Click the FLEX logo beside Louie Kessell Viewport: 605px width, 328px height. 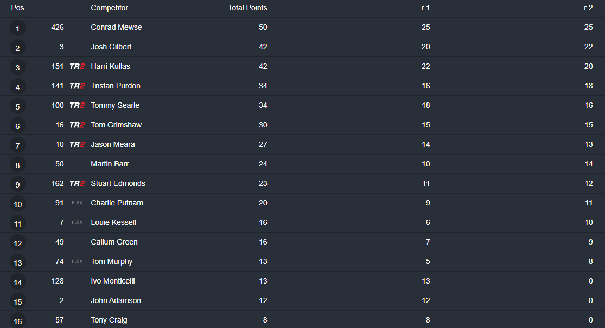click(77, 222)
